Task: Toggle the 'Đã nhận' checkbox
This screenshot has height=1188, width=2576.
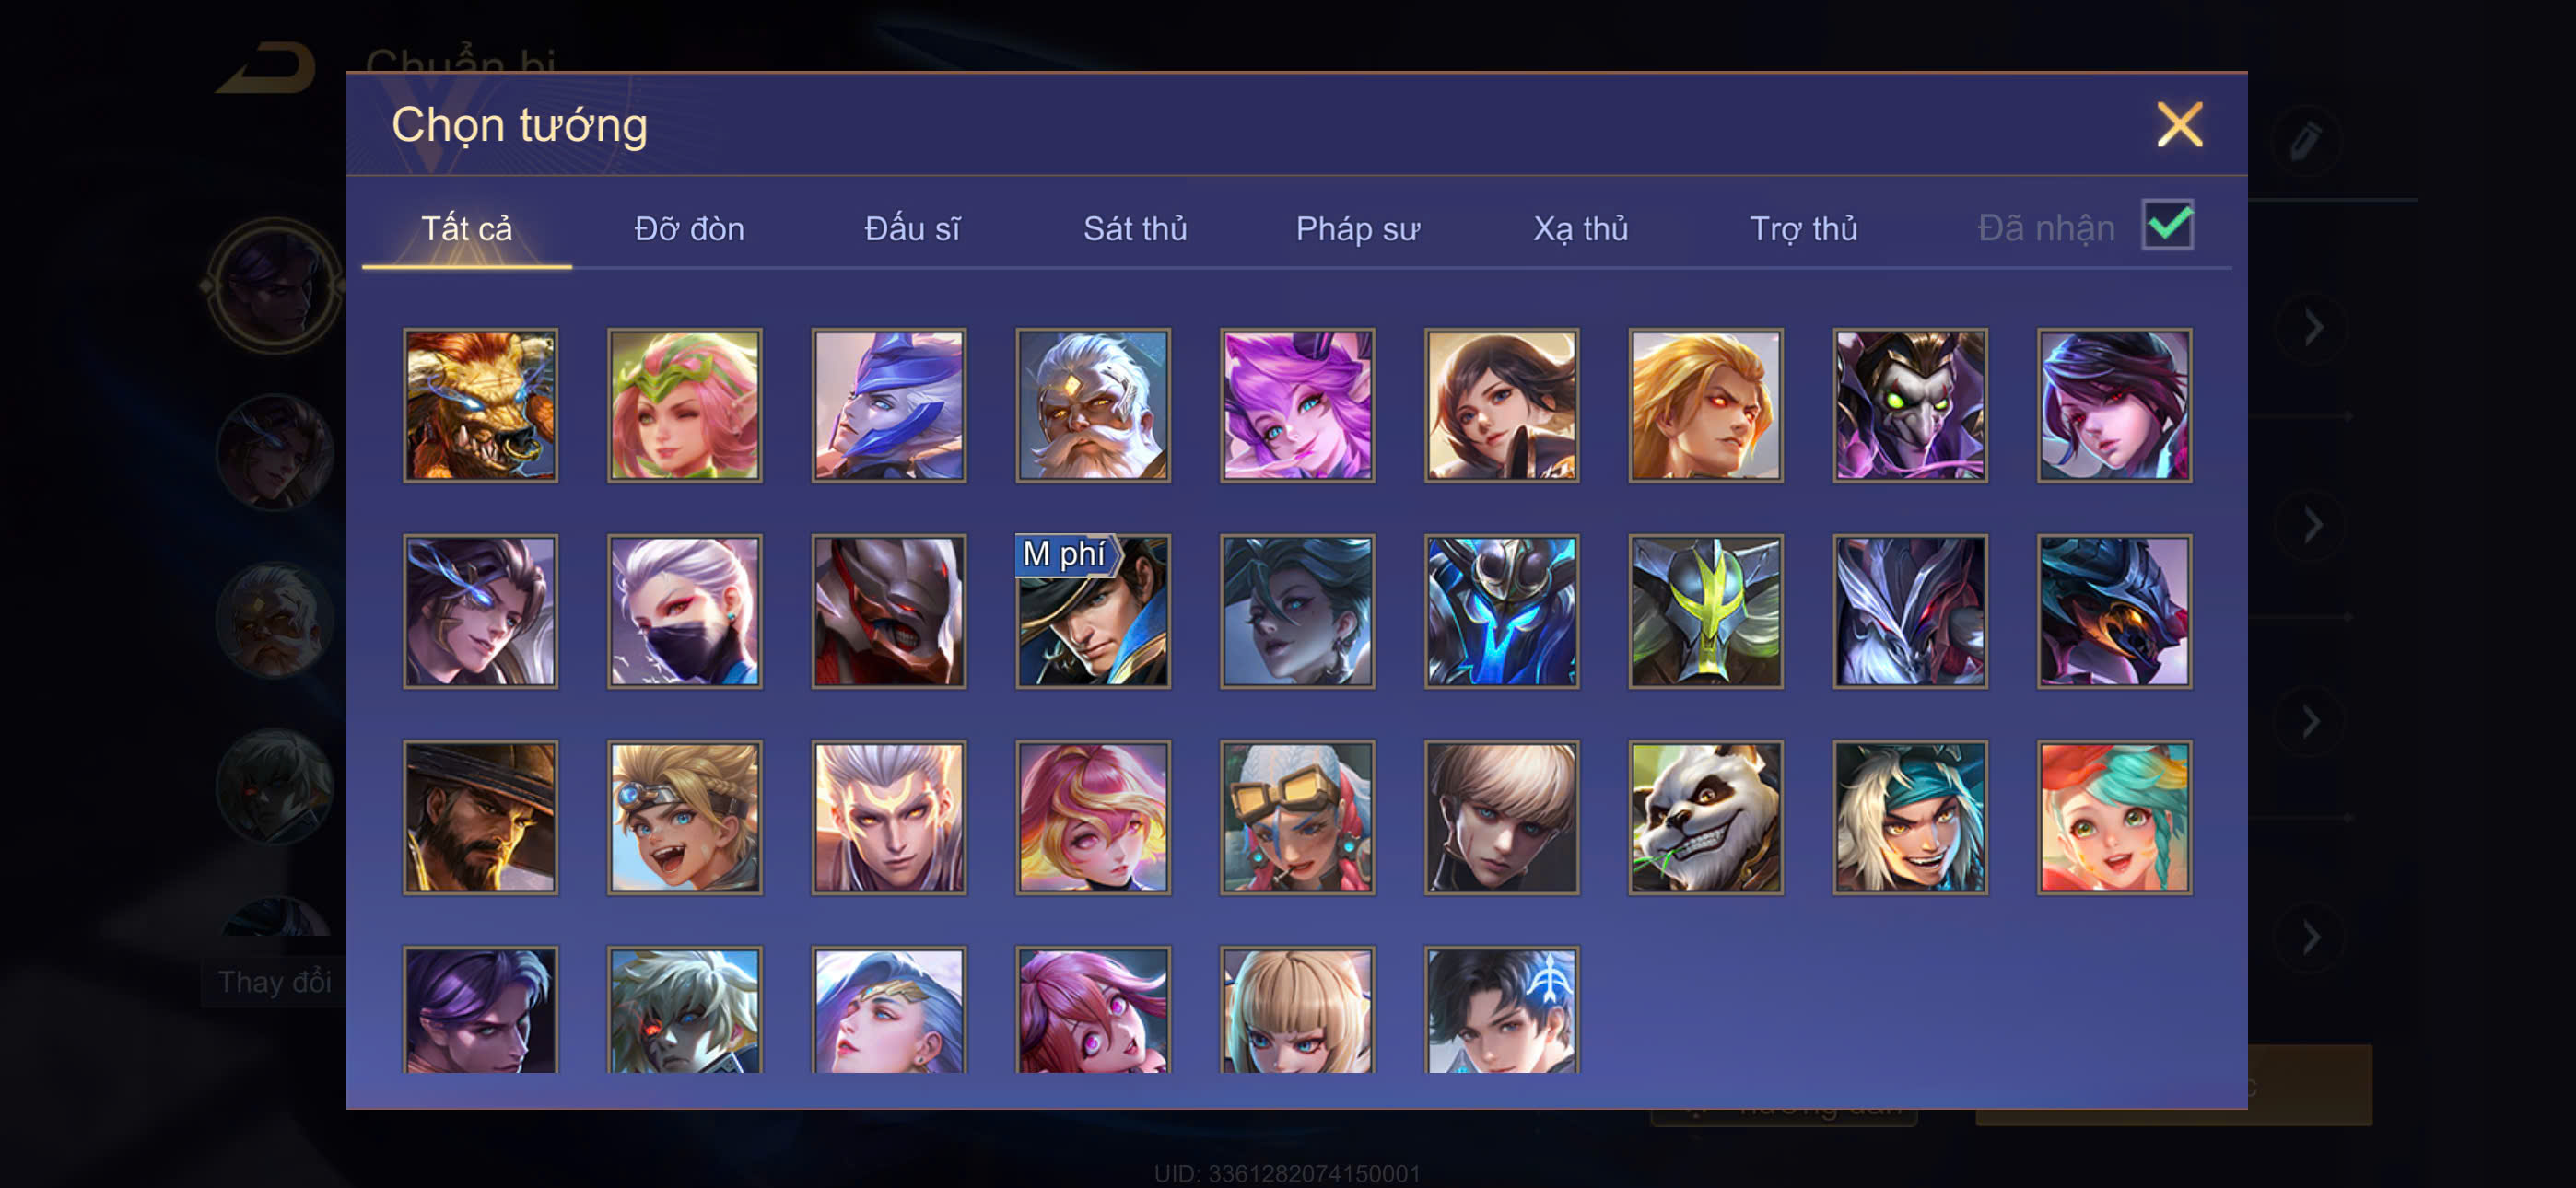Action: [x=2167, y=225]
